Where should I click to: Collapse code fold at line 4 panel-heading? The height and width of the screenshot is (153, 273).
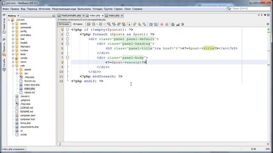tap(67, 44)
